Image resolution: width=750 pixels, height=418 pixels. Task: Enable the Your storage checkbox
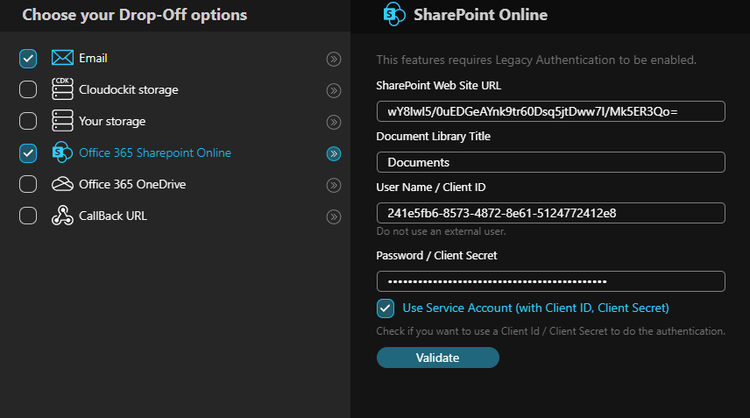(x=28, y=121)
